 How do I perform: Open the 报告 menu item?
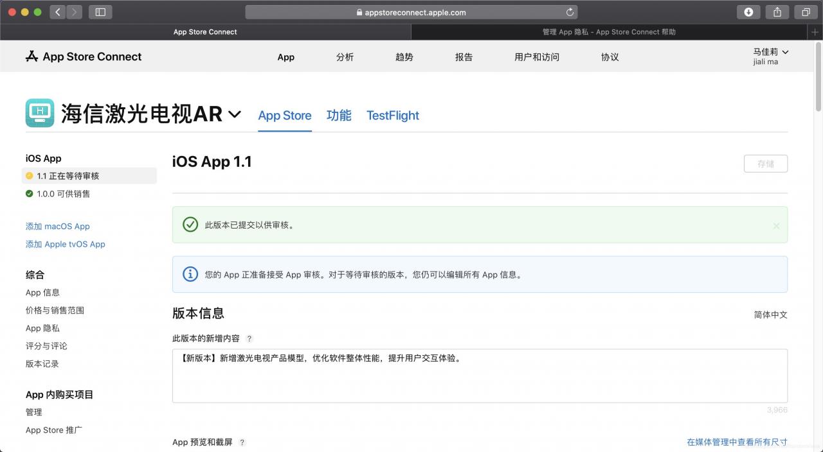[464, 57]
